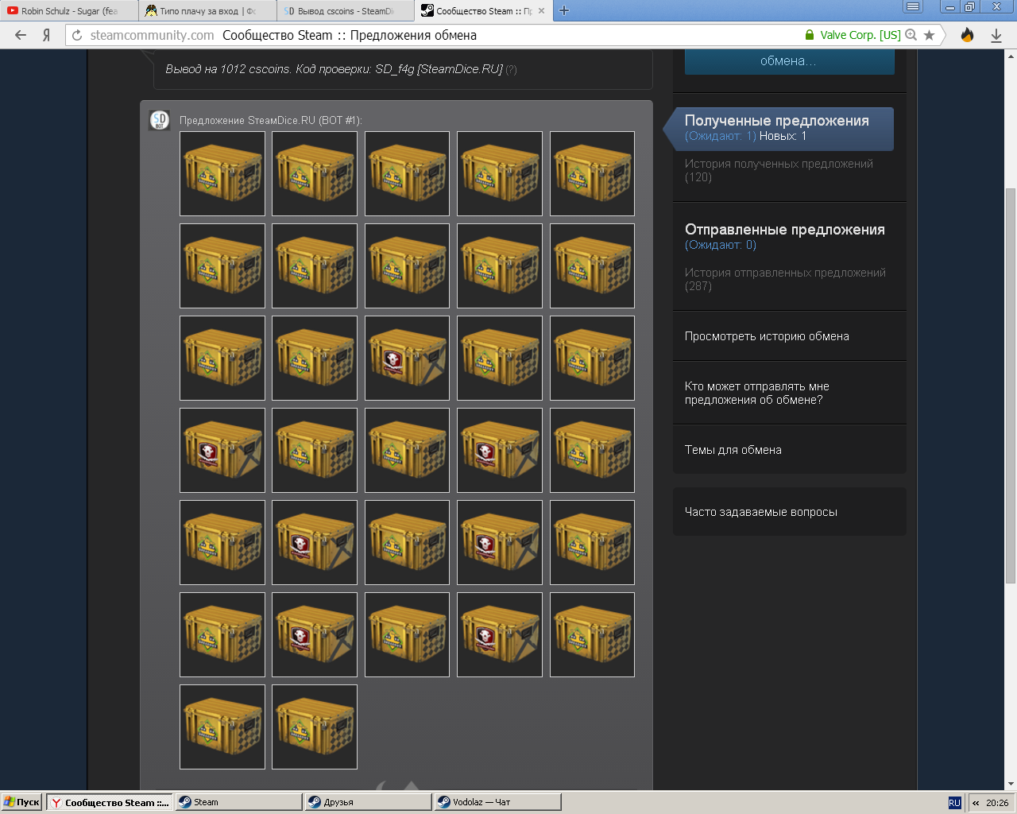Select the Сообщество Steam browser tab
Screen dimensions: 1017x814
click(x=484, y=11)
